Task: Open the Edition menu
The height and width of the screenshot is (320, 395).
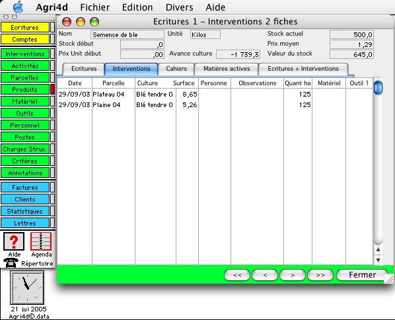Action: 137,7
